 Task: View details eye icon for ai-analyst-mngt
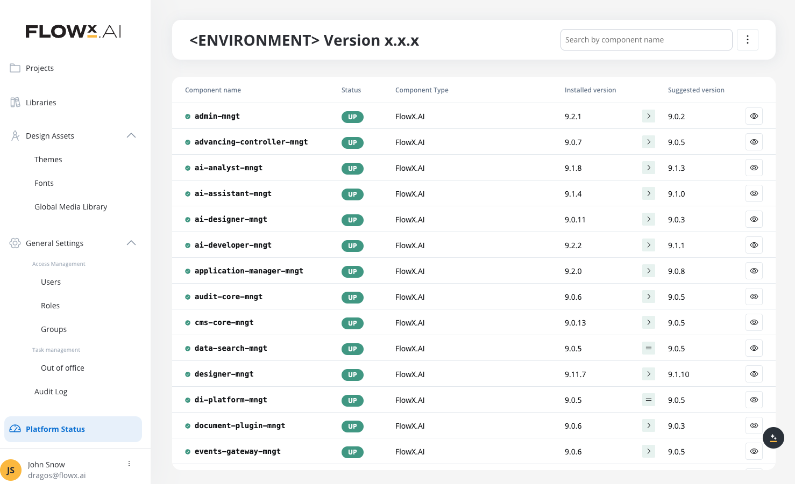tap(754, 168)
